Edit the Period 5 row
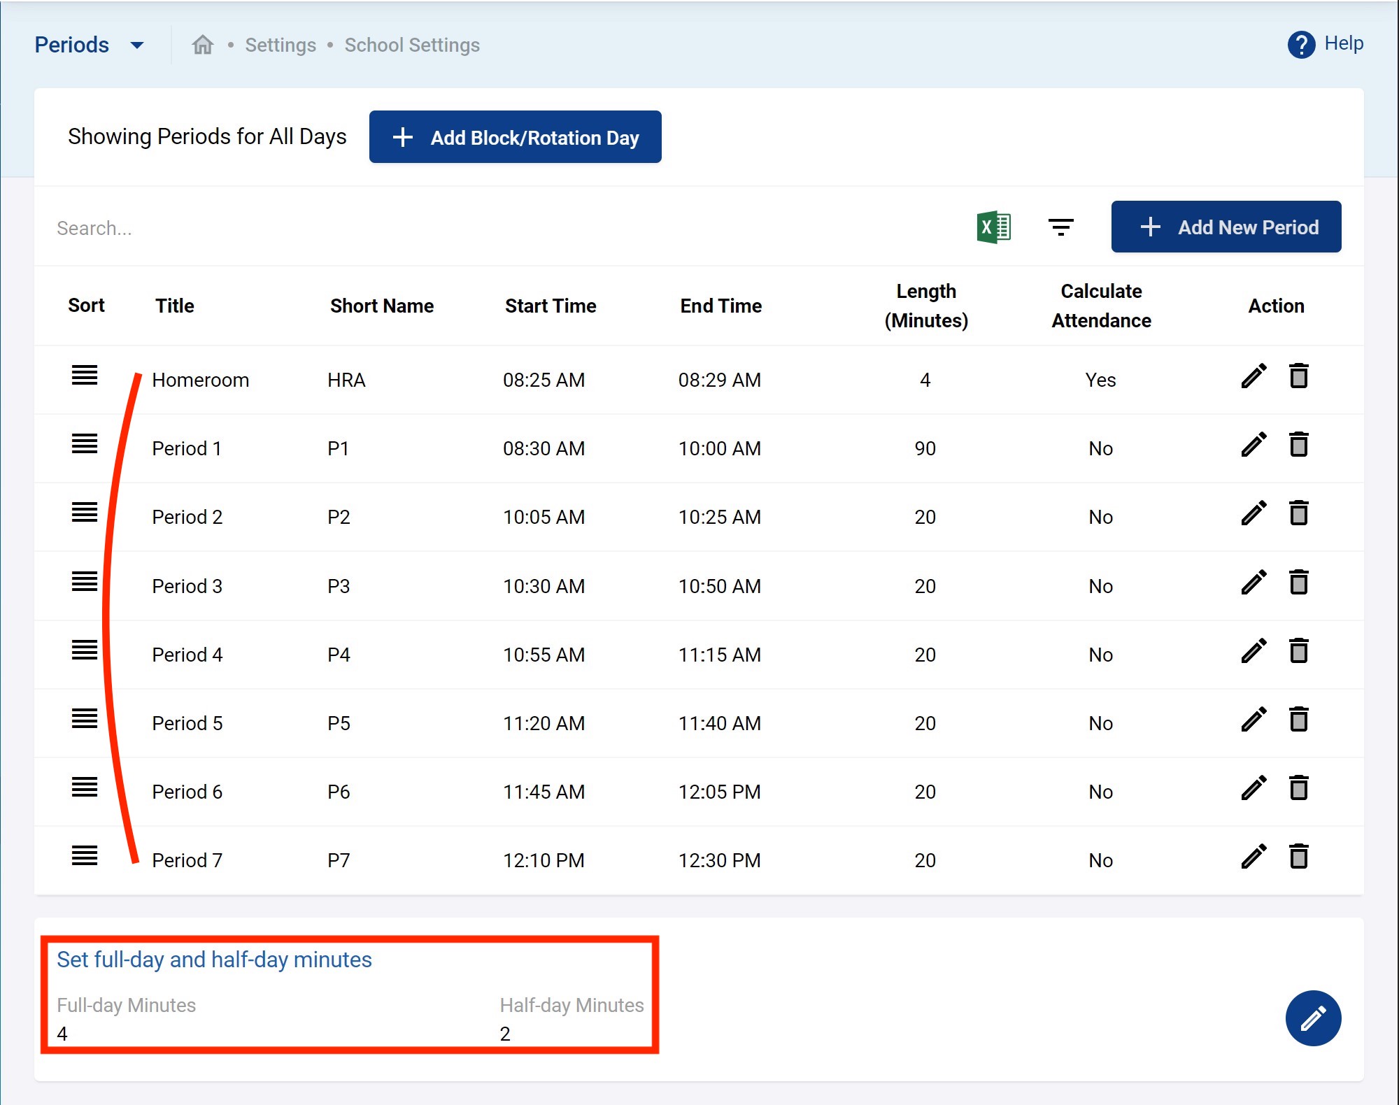This screenshot has width=1399, height=1105. tap(1254, 720)
